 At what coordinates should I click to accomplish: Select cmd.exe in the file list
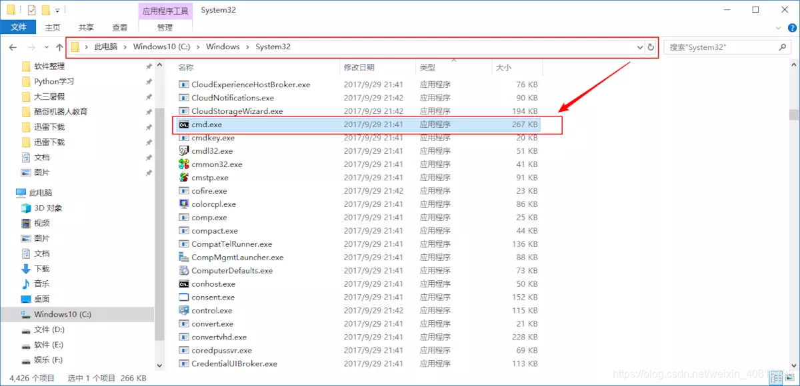pyautogui.click(x=359, y=124)
